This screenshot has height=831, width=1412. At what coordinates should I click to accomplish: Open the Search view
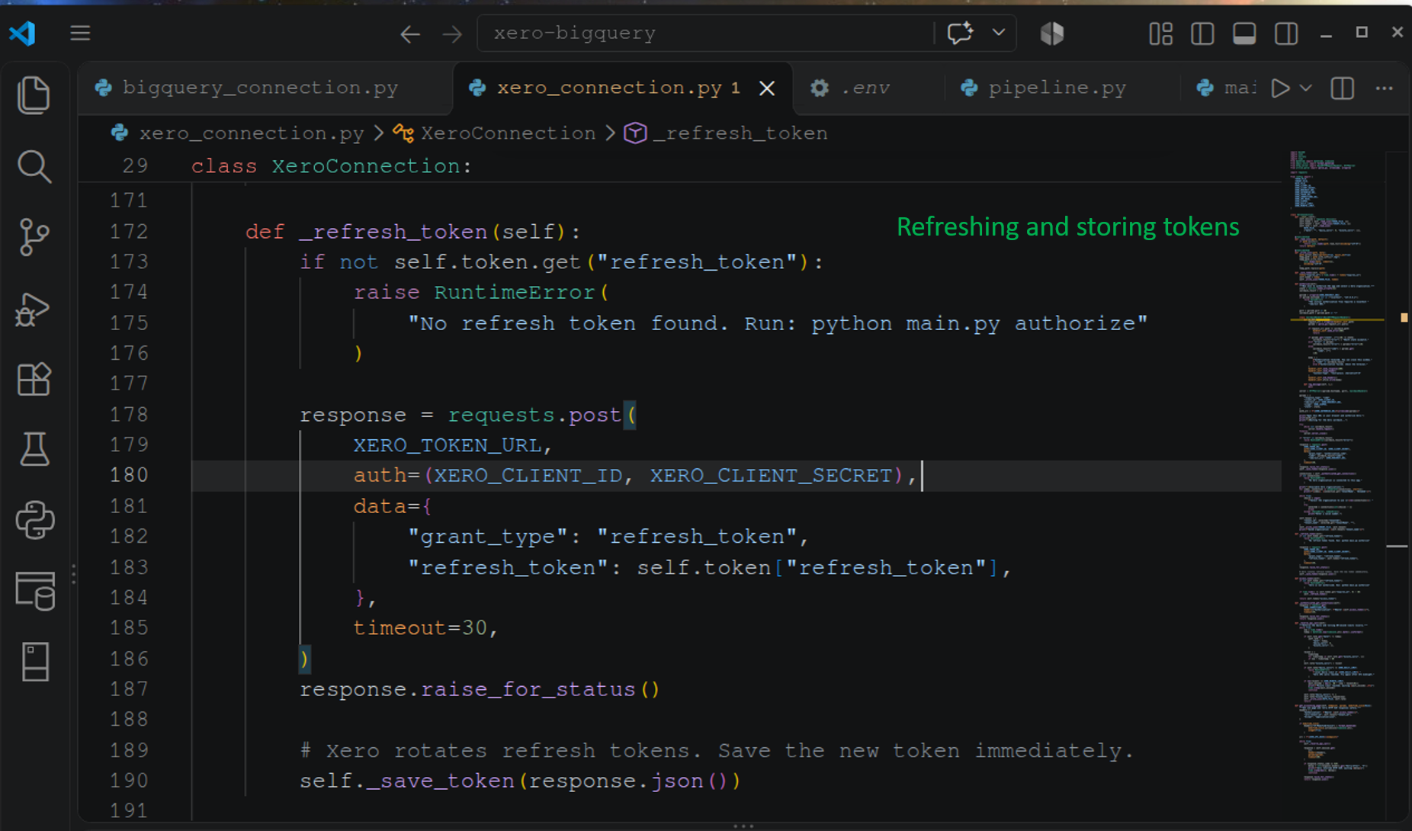click(x=34, y=166)
